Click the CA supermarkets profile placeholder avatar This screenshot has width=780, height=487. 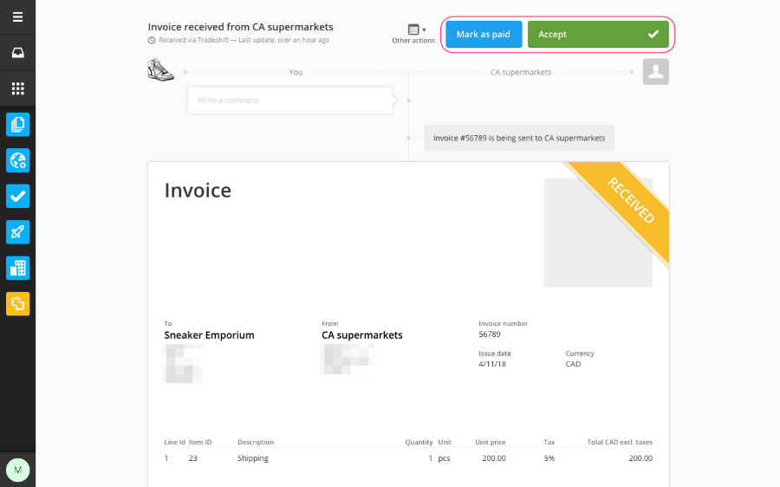coord(656,72)
